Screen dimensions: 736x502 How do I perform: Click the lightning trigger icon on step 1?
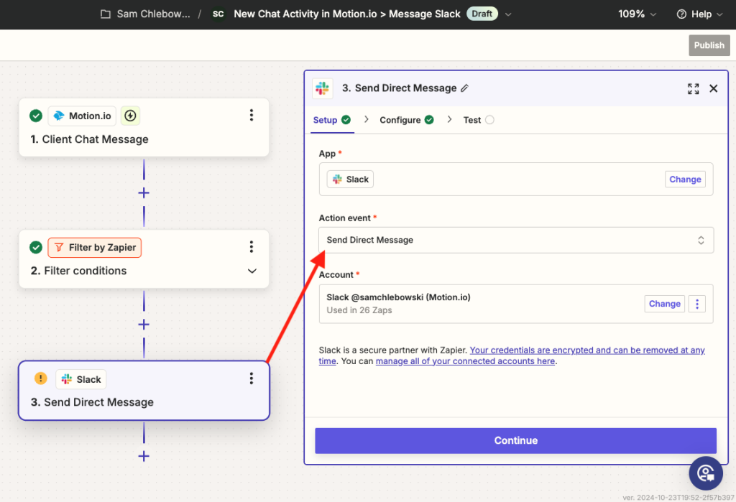131,116
